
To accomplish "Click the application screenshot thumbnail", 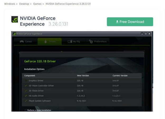I will pyautogui.click(x=82, y=71).
